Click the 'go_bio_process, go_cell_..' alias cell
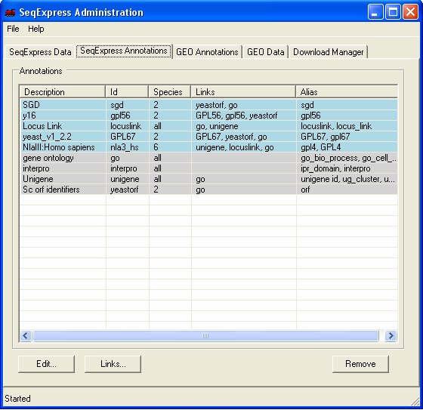The width and height of the screenshot is (423, 410). (x=347, y=158)
